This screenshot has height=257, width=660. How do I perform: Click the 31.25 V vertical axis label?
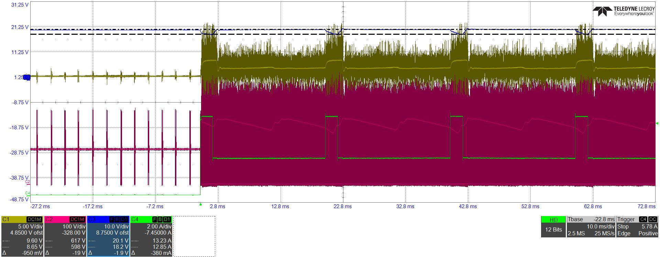[20, 5]
